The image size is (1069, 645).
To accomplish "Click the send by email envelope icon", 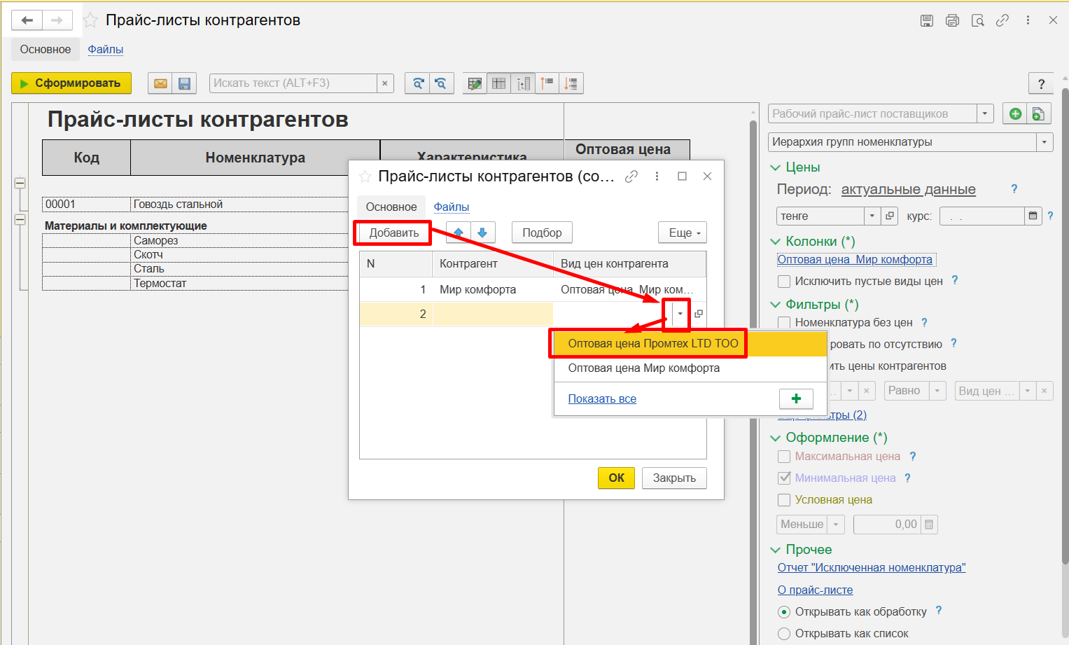I will click(160, 83).
